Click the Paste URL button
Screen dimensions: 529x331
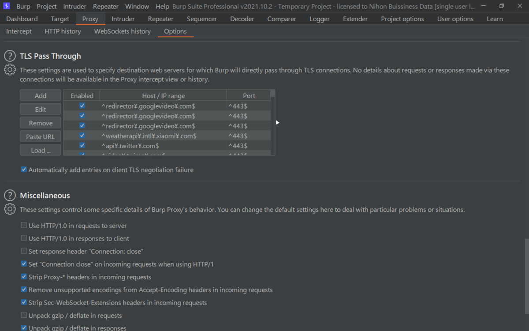click(41, 137)
